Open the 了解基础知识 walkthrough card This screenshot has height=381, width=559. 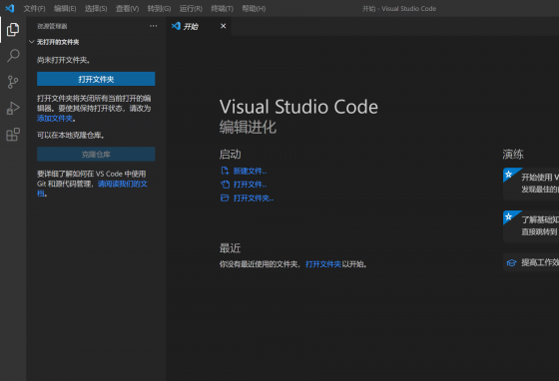tap(531, 226)
